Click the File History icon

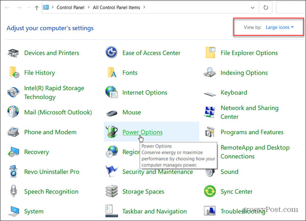(x=14, y=72)
